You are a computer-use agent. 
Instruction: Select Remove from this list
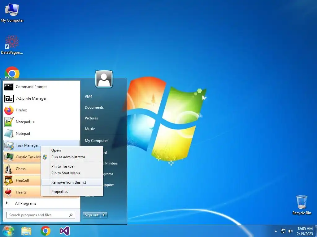[x=72, y=182]
